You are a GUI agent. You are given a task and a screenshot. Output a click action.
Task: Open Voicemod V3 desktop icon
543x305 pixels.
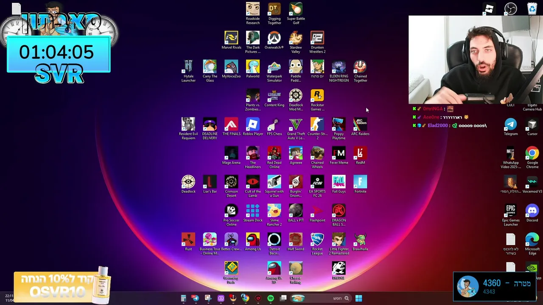[532, 184]
